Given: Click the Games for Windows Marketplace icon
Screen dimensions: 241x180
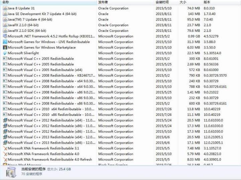Looking at the screenshot, I should click(x=5, y=48).
